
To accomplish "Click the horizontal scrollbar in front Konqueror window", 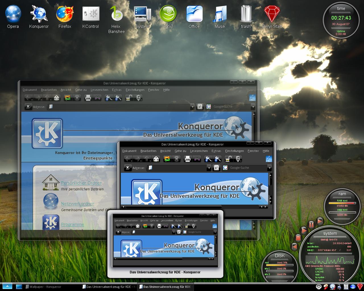I will click(195, 207).
